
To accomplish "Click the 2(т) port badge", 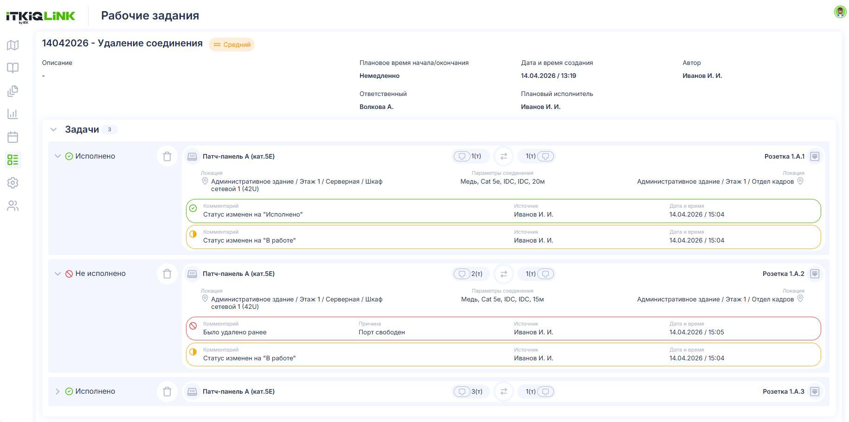I will click(x=471, y=274).
